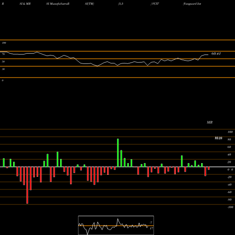Click the 'SI(TM)' header label
The width and height of the screenshot is (235, 235).
(89, 4)
